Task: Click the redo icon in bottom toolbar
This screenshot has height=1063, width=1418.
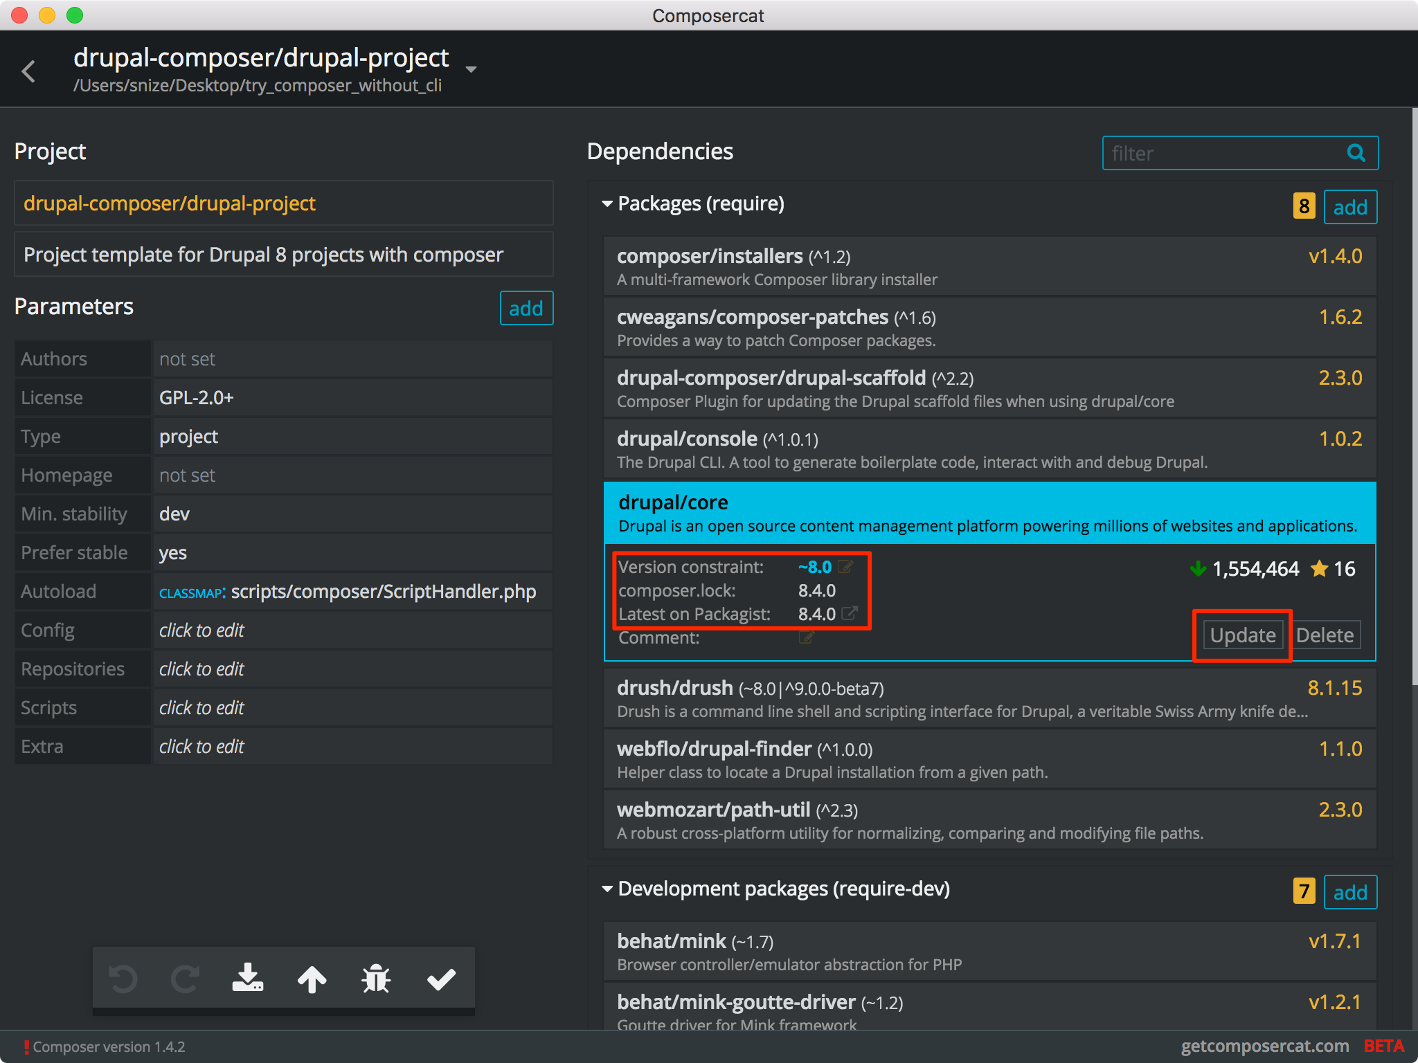Action: click(x=185, y=979)
